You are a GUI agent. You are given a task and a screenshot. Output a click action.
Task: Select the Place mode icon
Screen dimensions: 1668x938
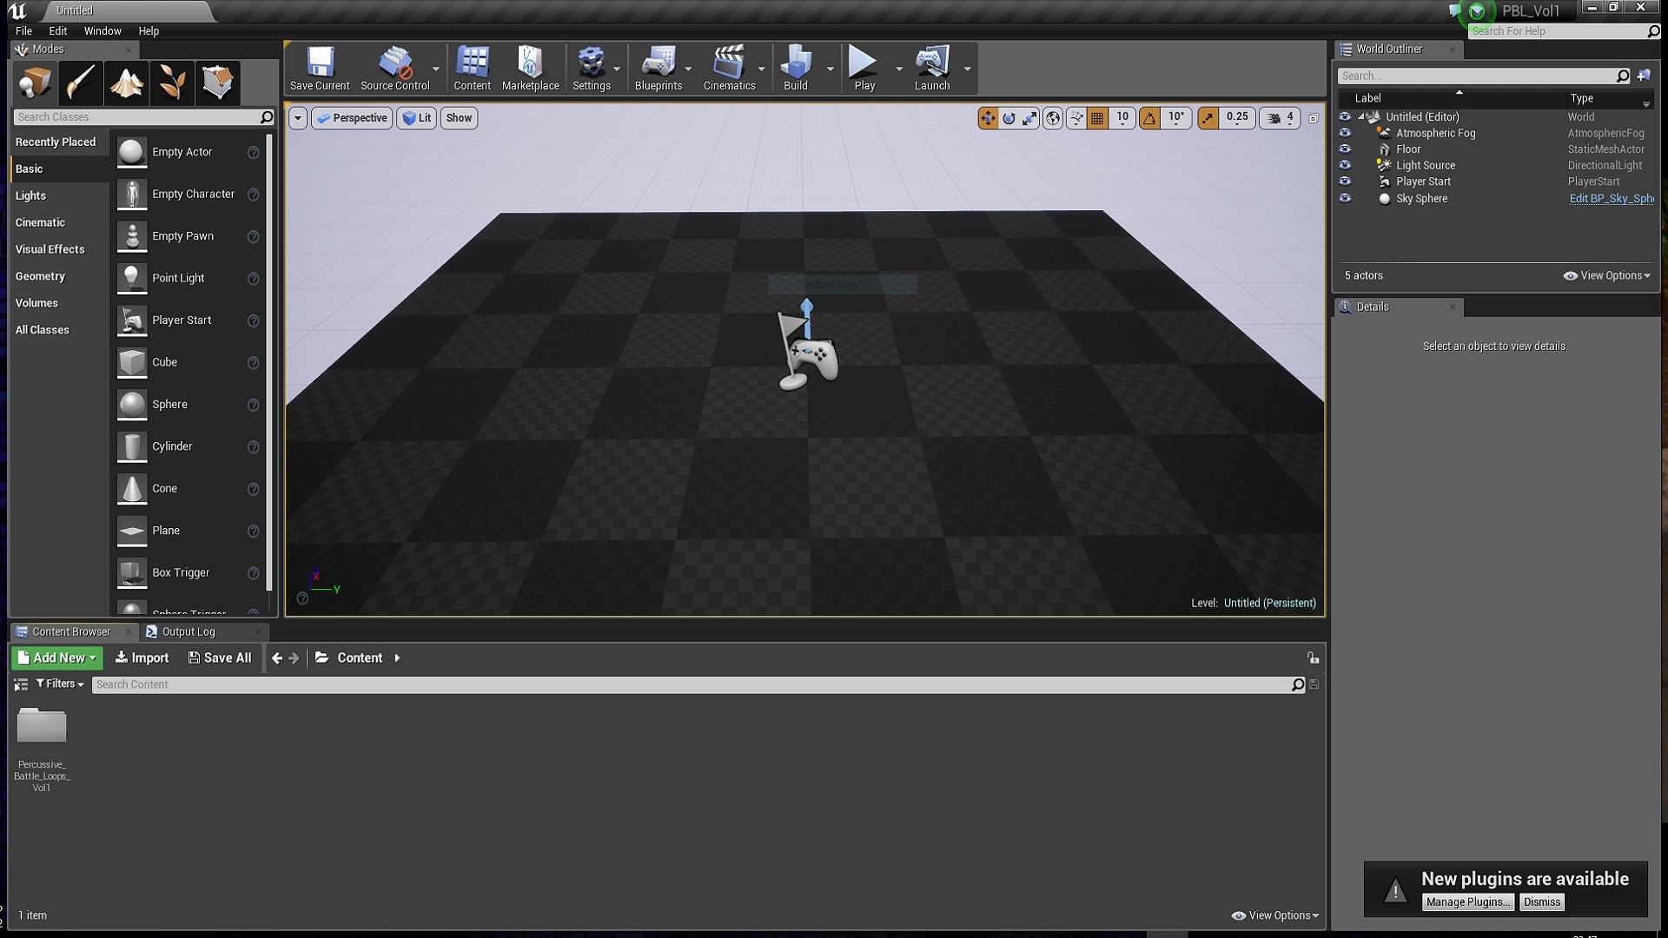36,83
